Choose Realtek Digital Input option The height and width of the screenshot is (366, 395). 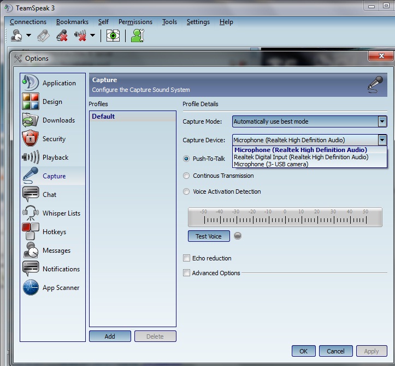[x=309, y=157]
